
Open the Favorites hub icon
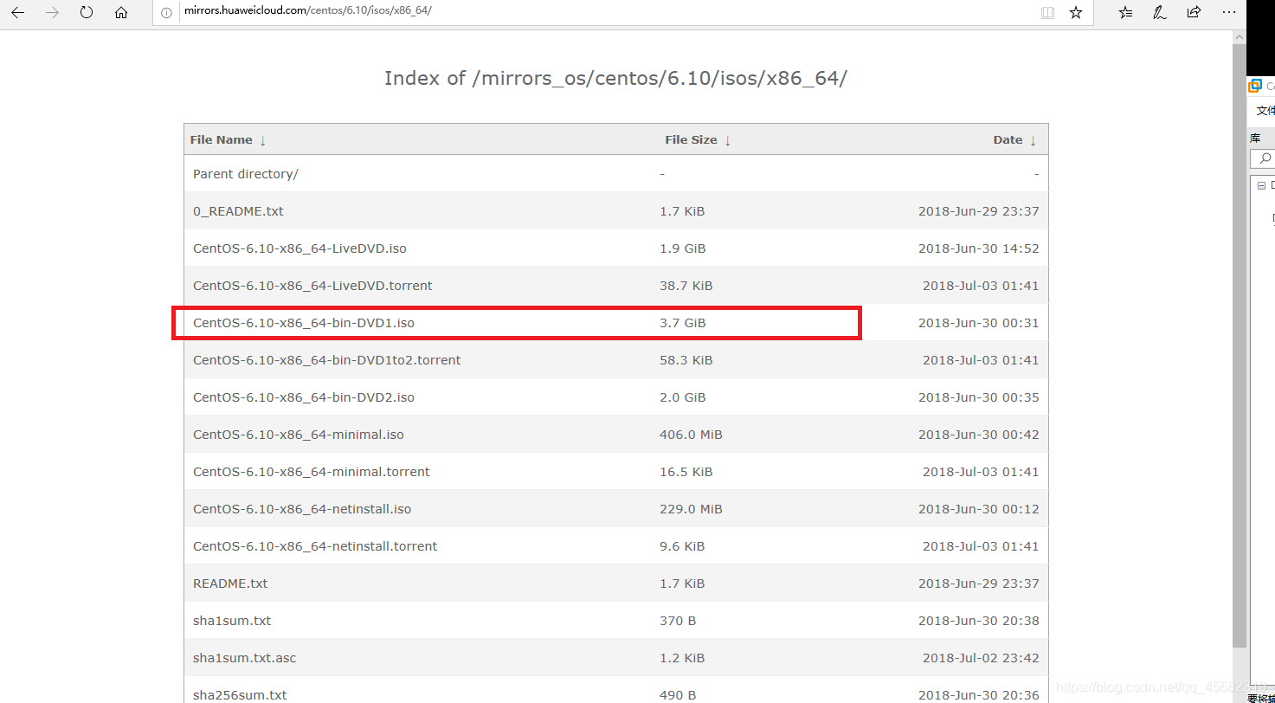pyautogui.click(x=1125, y=13)
